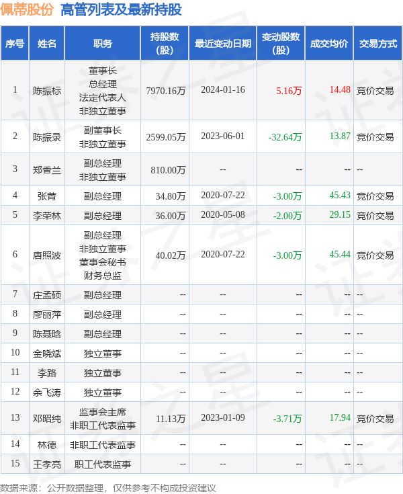Click the holding value 11.13万
The width and height of the screenshot is (403, 494).
(x=171, y=419)
